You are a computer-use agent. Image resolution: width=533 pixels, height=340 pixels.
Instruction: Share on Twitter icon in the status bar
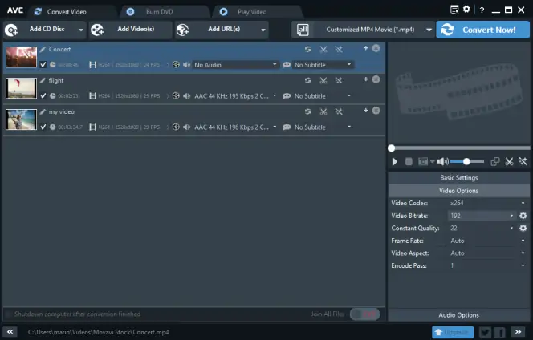(x=485, y=332)
